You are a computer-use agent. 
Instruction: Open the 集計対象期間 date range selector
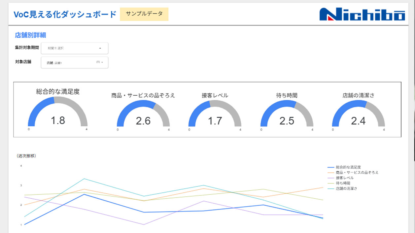click(x=74, y=48)
